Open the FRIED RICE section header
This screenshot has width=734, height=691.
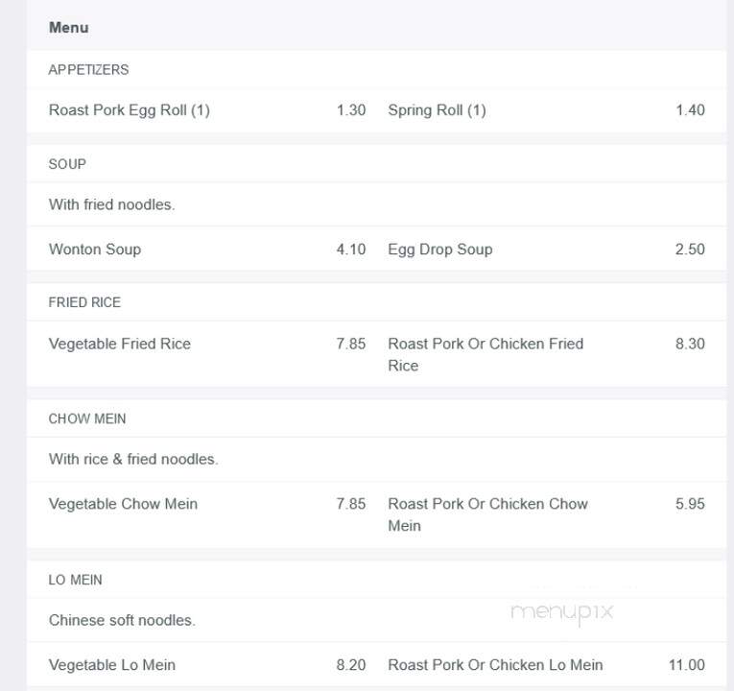tap(84, 302)
